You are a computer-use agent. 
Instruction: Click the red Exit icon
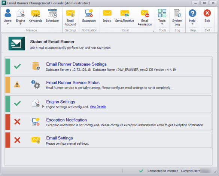pos(207,13)
